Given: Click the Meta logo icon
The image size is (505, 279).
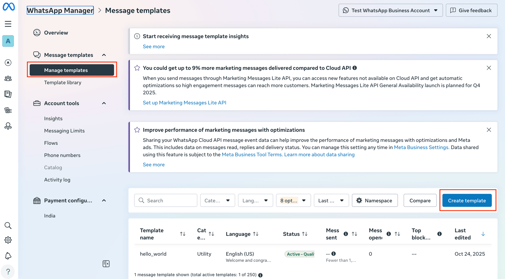Looking at the screenshot, I should [x=9, y=7].
